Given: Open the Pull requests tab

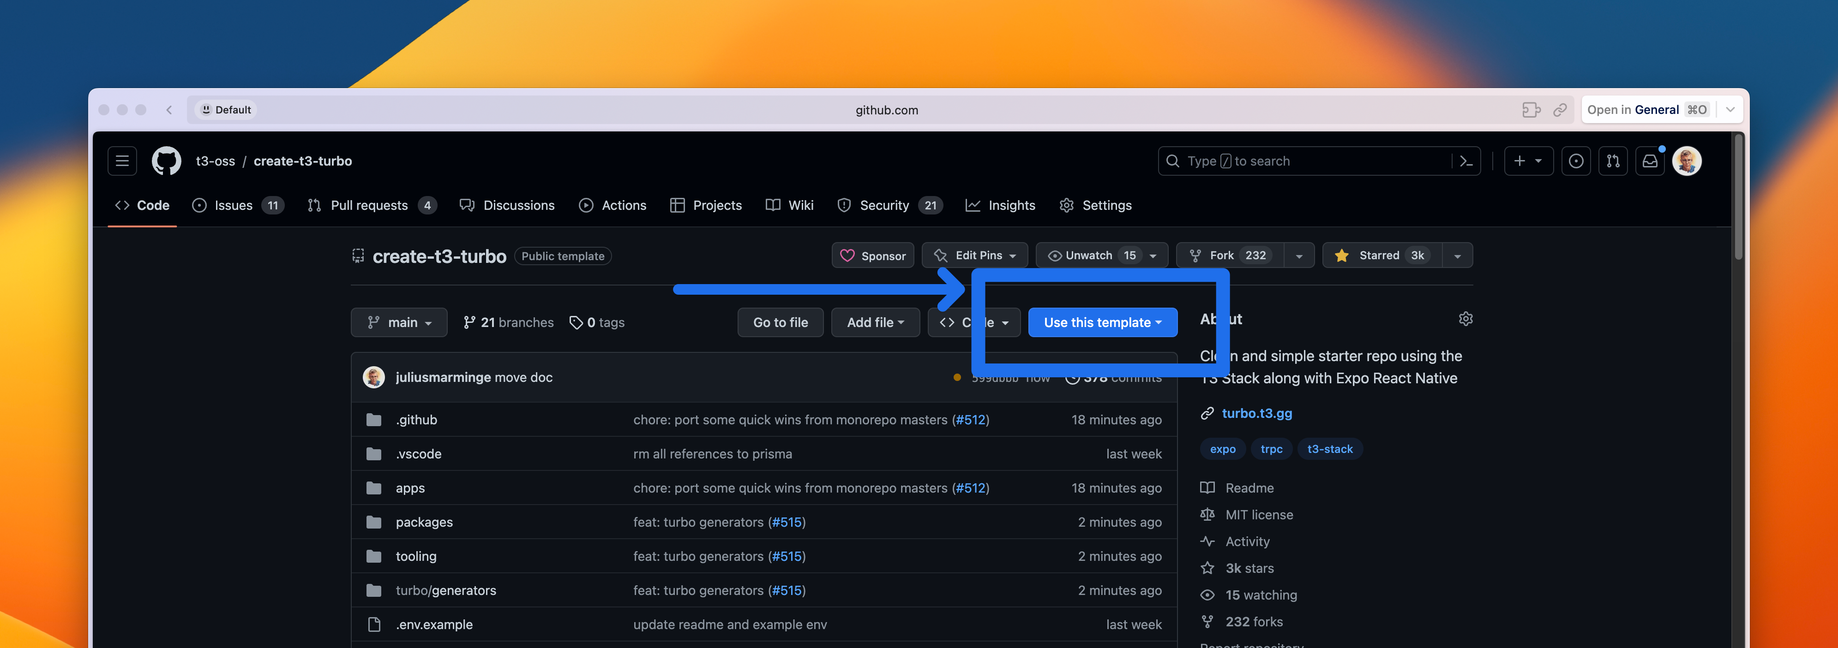Looking at the screenshot, I should [372, 205].
